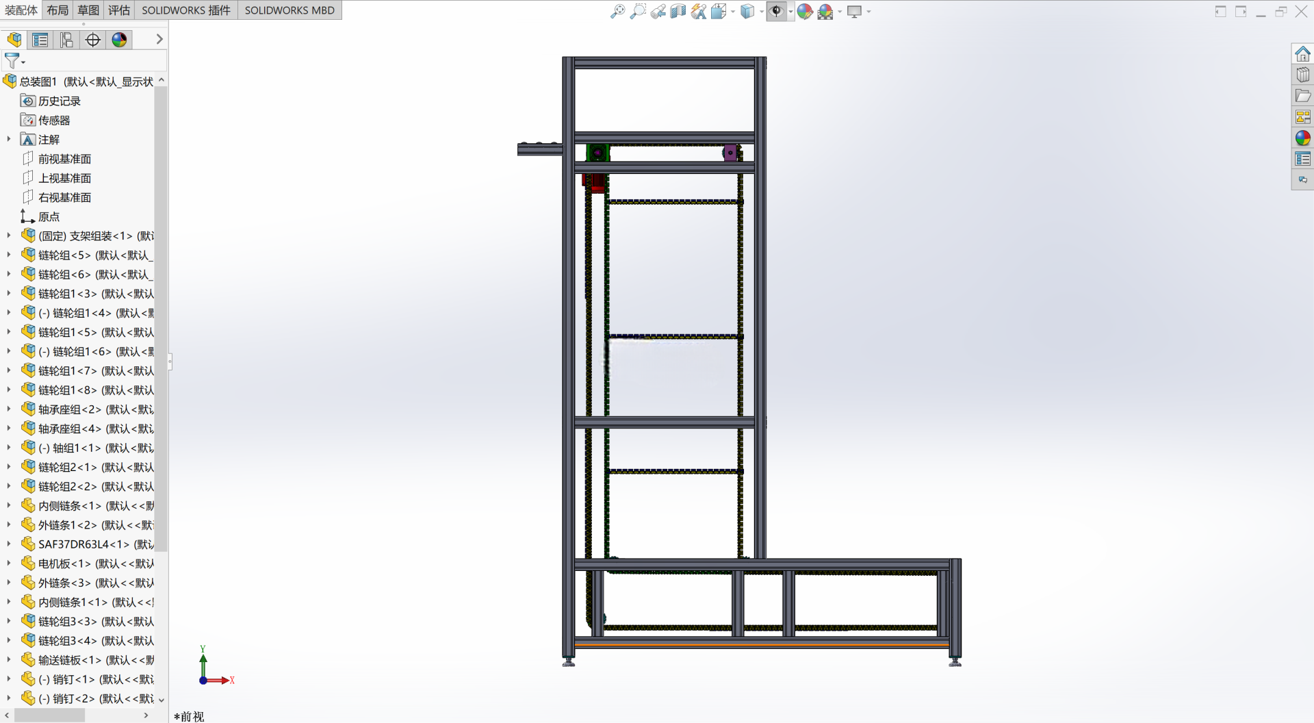
Task: Select the Zoom to Area tool
Action: tap(638, 11)
